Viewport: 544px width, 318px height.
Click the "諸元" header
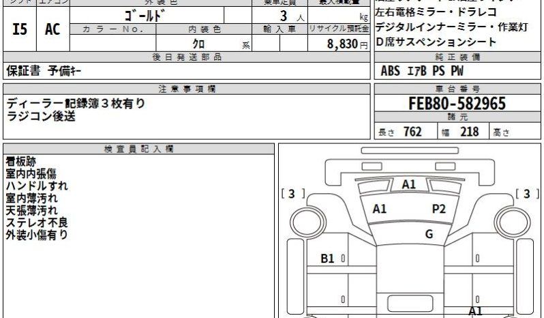click(457, 117)
